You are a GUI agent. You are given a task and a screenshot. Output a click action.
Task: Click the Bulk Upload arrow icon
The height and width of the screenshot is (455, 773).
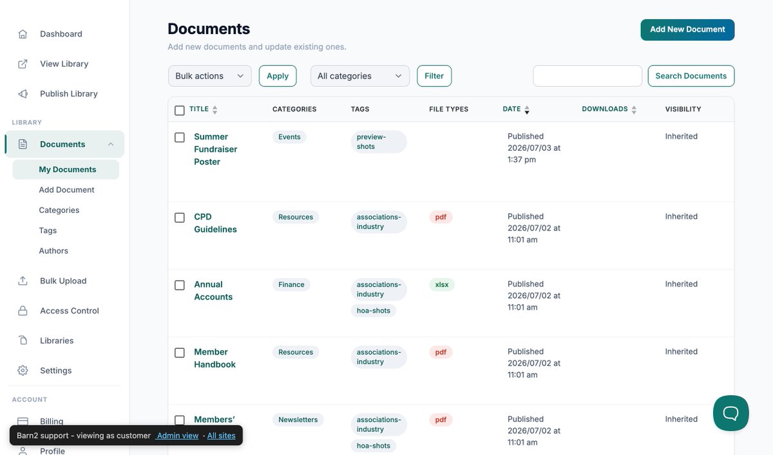pos(23,281)
